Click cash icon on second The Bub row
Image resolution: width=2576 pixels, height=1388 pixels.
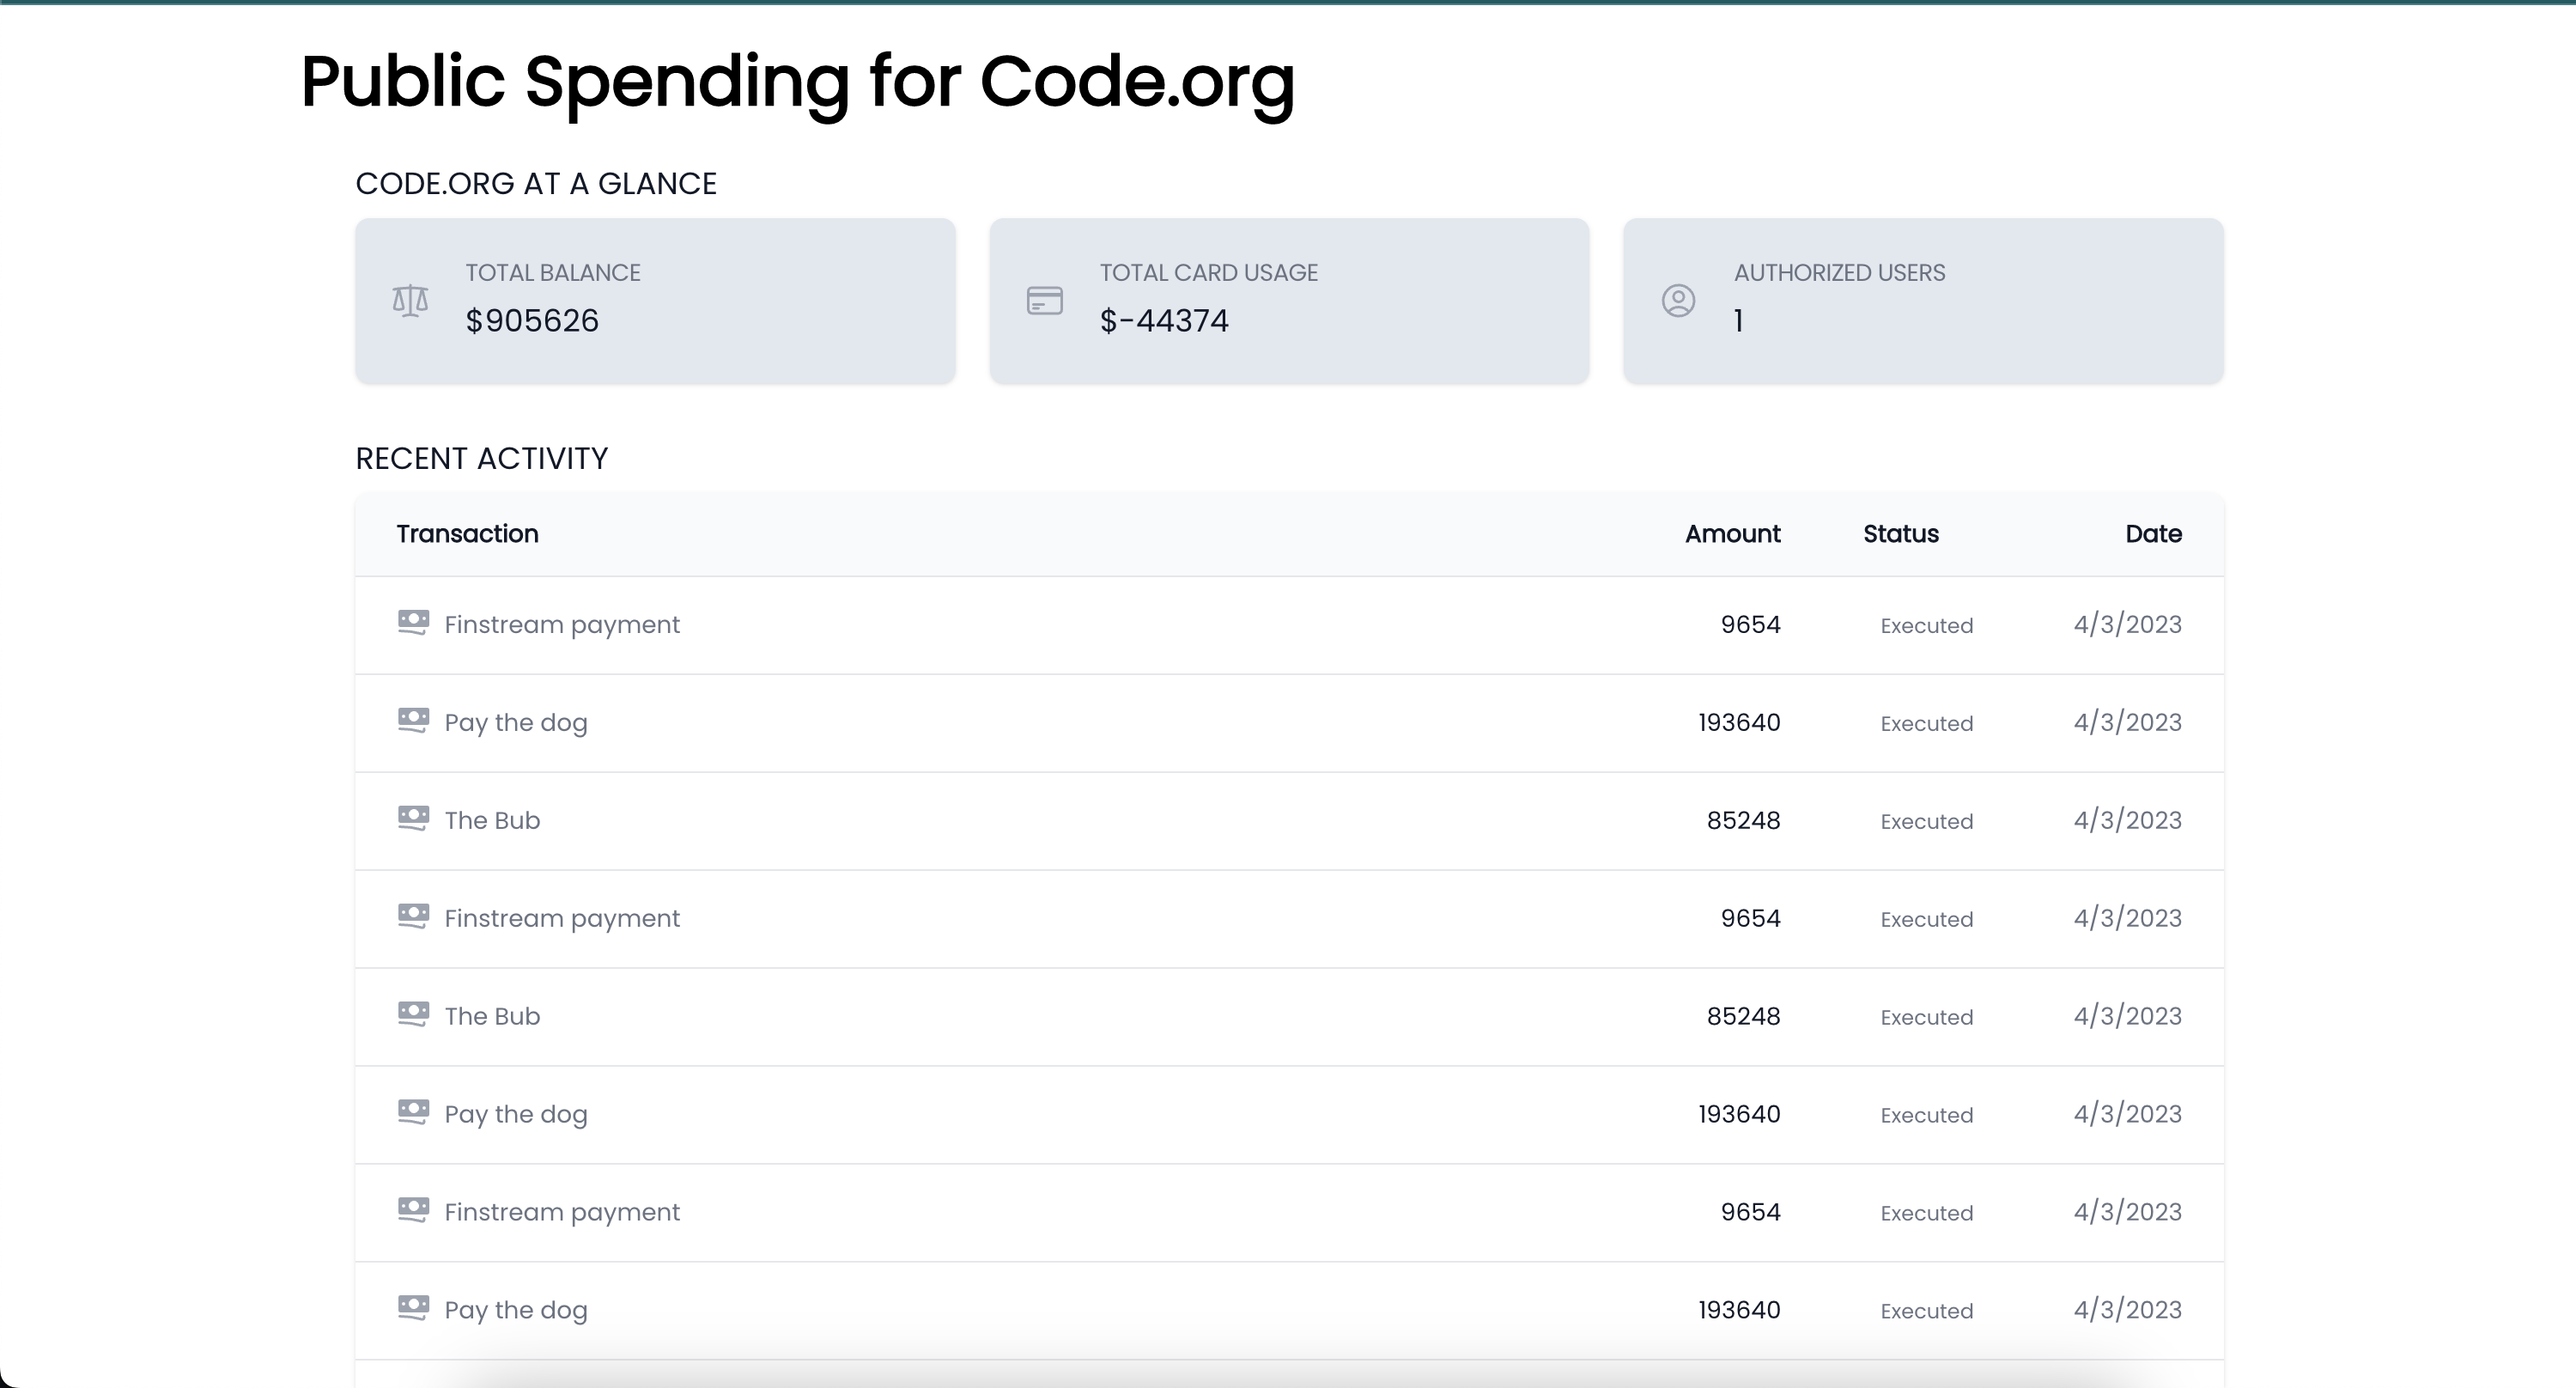click(x=413, y=1015)
